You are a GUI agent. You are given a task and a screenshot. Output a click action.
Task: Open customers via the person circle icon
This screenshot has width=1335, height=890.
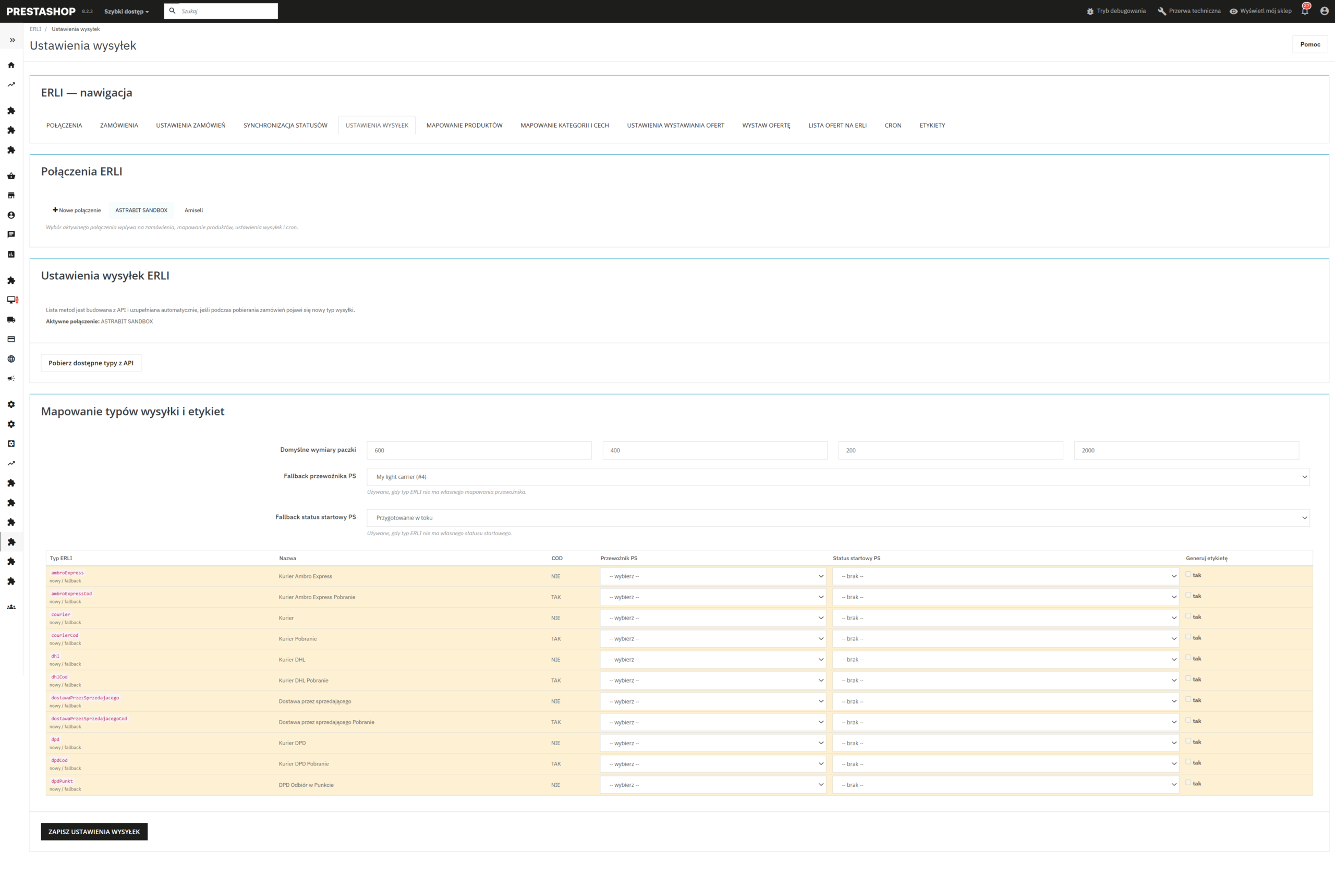pyautogui.click(x=11, y=215)
